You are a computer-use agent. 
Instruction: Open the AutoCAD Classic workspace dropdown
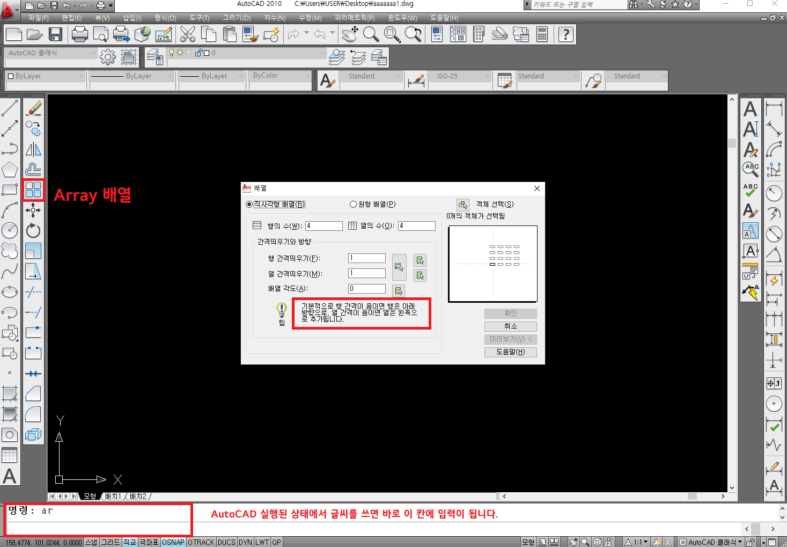(52, 53)
